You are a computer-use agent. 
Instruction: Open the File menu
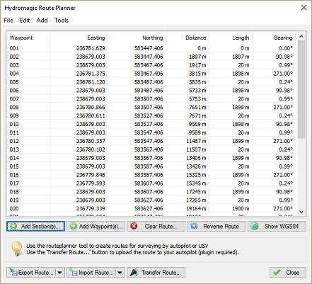[x=8, y=21]
